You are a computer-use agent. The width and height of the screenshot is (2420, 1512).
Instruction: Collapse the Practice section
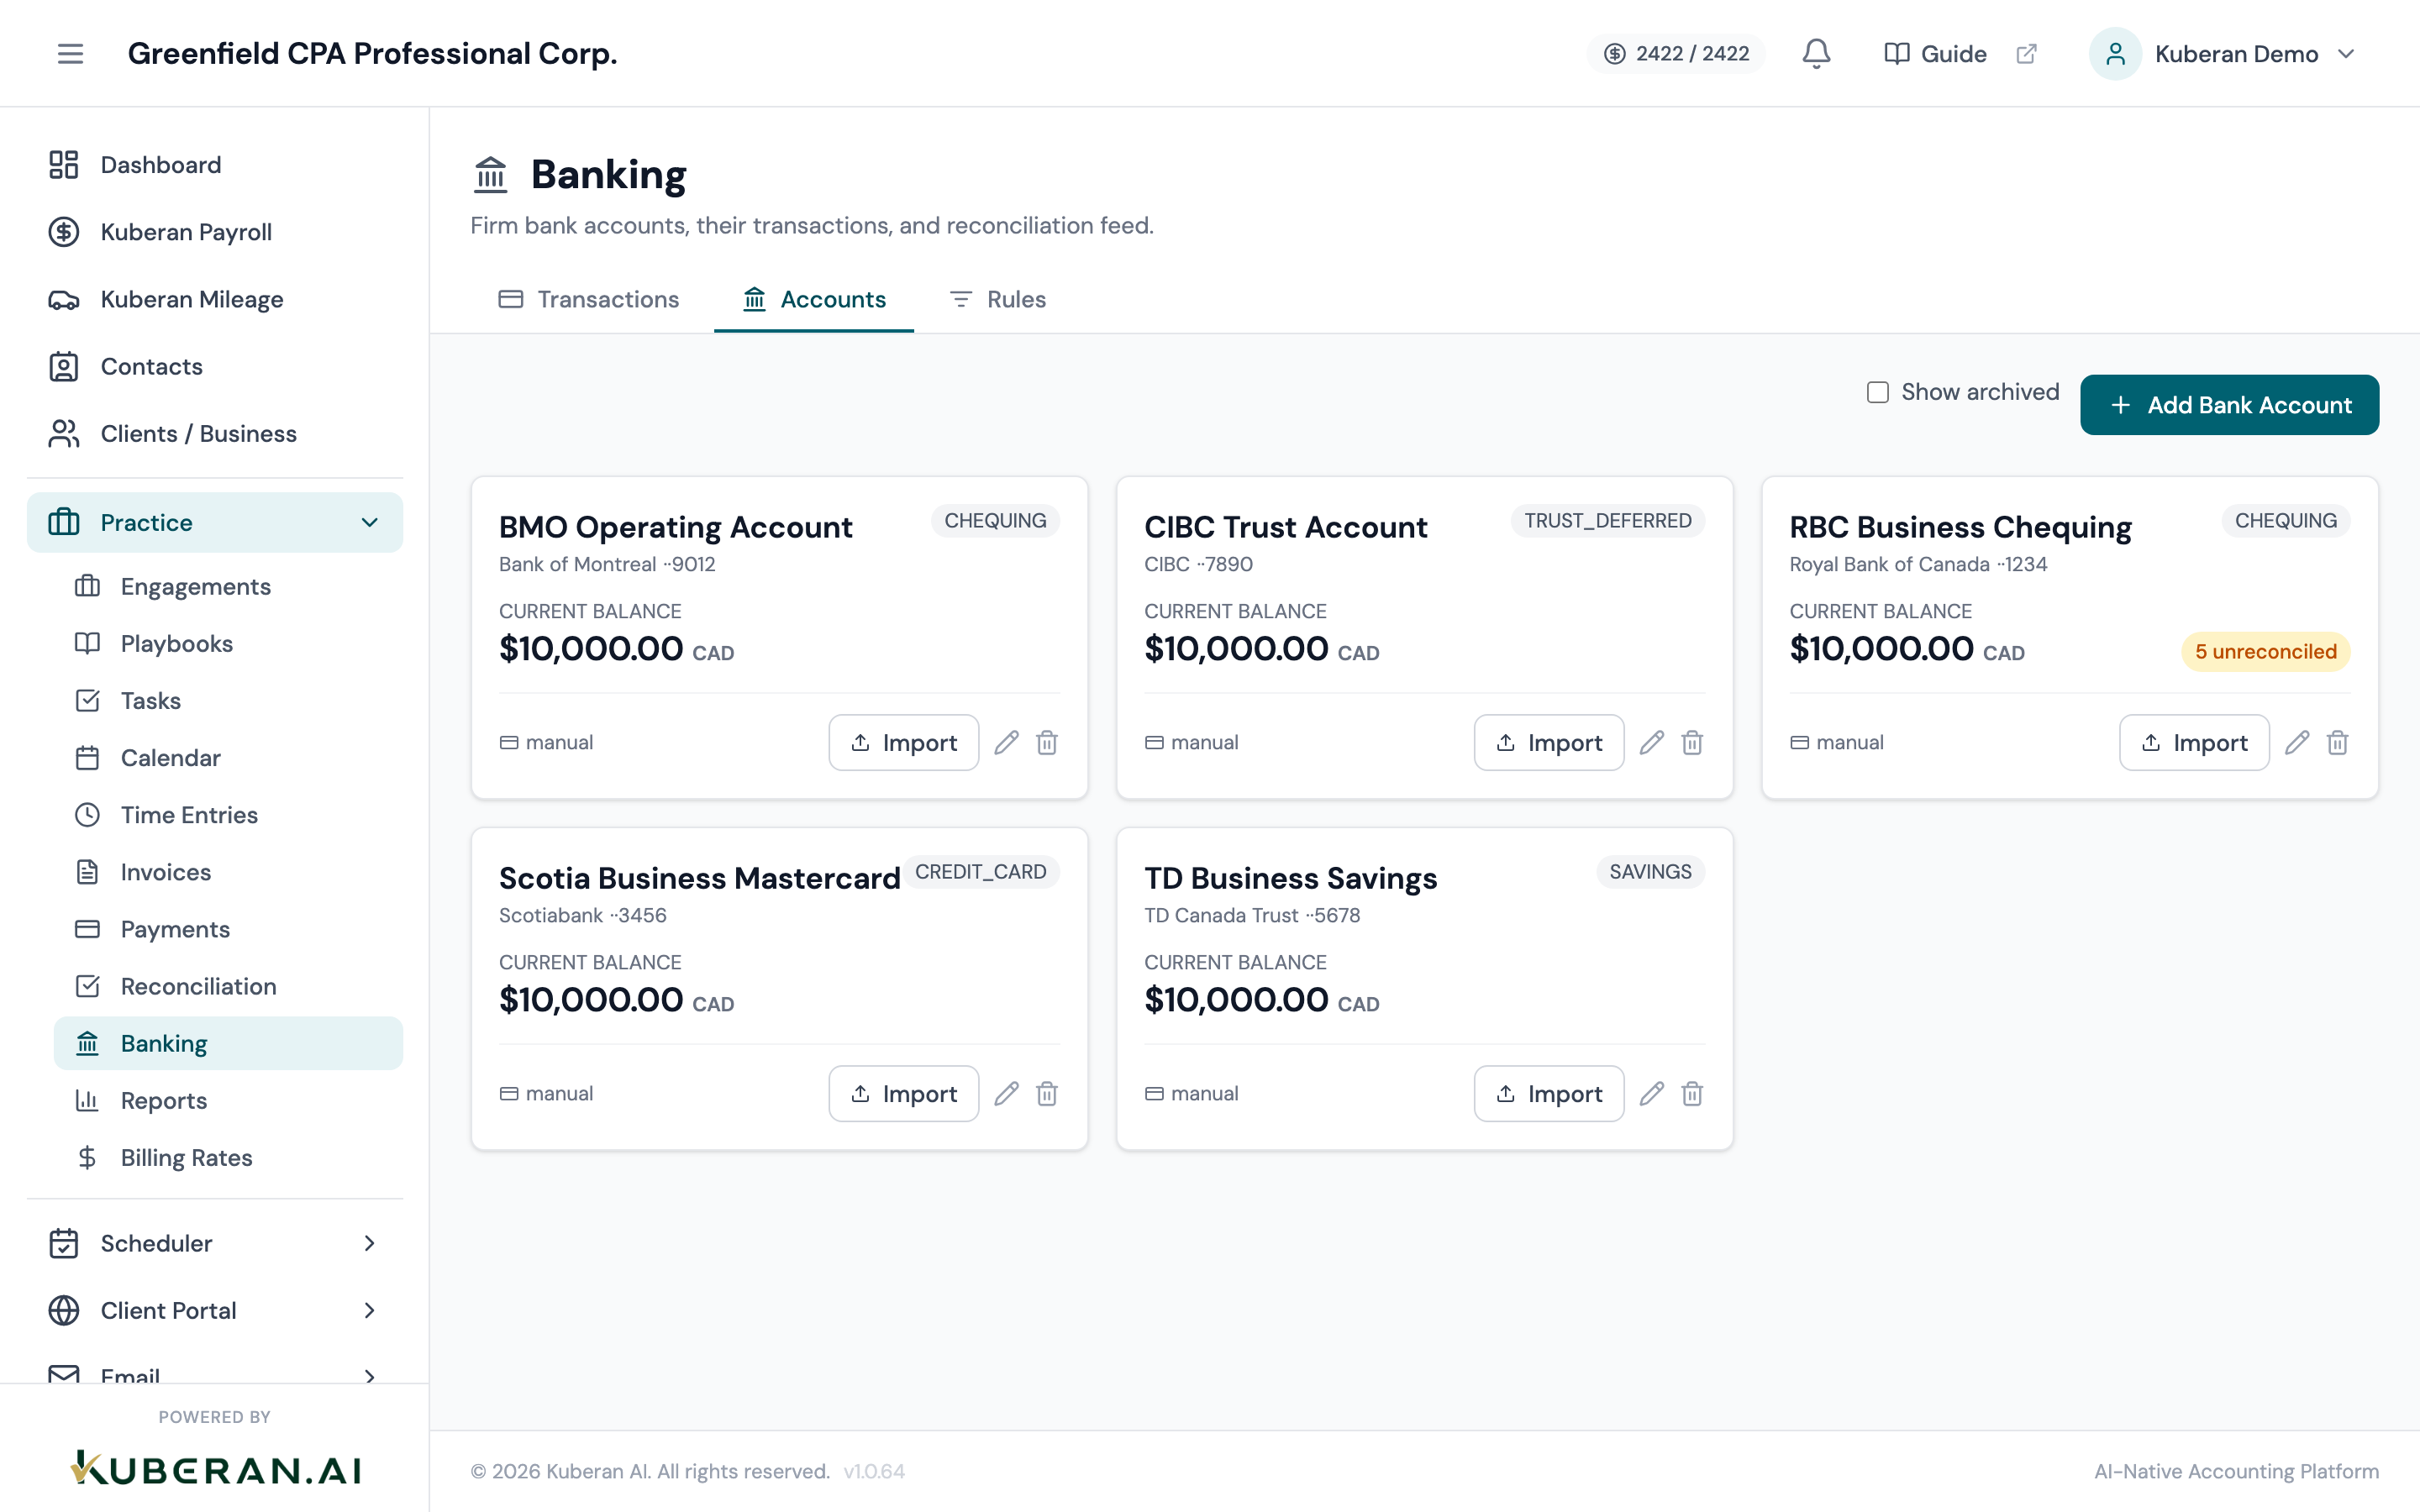click(215, 522)
